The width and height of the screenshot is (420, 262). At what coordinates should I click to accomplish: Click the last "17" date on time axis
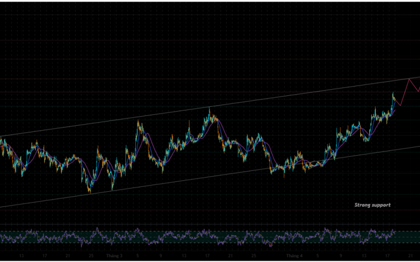pyautogui.click(x=387, y=256)
